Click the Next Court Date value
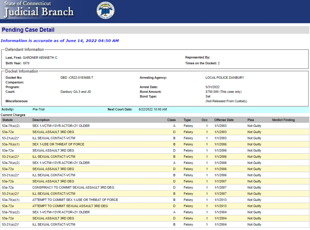The width and height of the screenshot is (310, 230). [153, 109]
